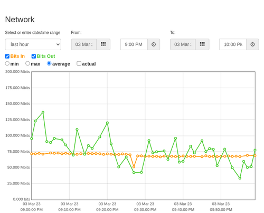Select the average radio button
Image resolution: width=264 pixels, height=213 pixels.
(x=49, y=63)
